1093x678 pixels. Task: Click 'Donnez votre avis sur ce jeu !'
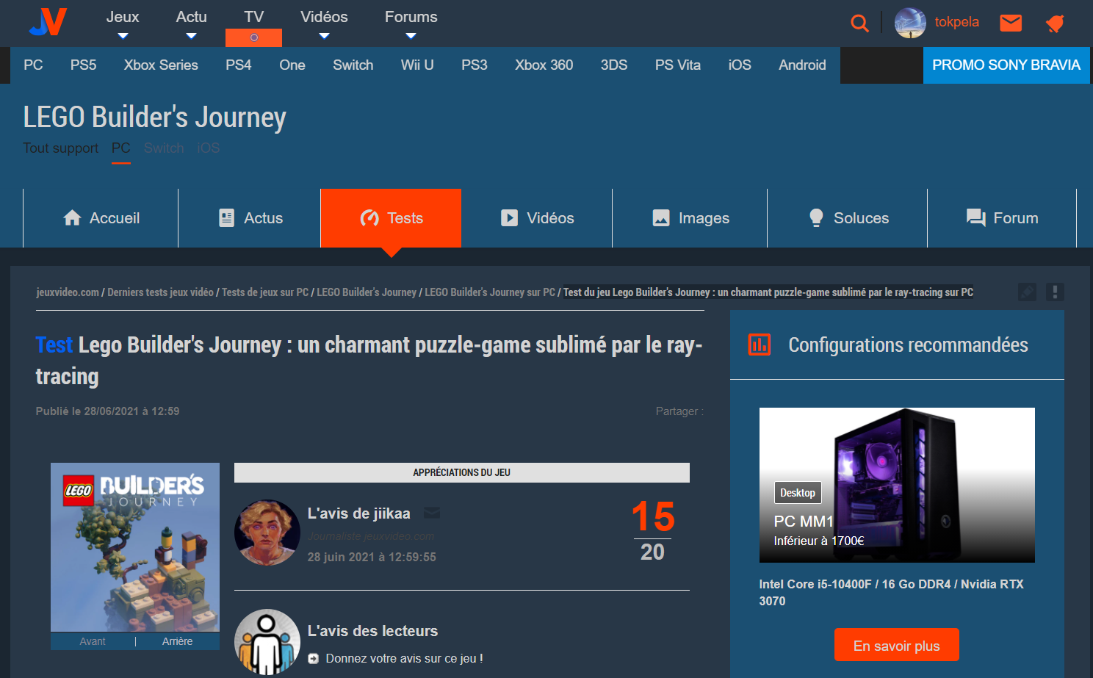click(x=404, y=658)
